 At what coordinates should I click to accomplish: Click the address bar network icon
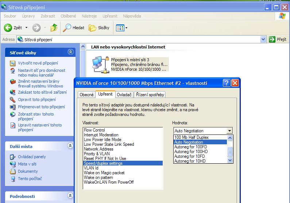[20, 39]
